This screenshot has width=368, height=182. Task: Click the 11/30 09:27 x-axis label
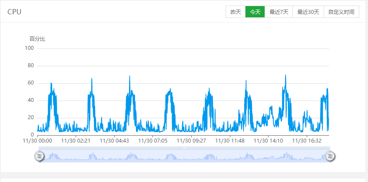click(191, 141)
